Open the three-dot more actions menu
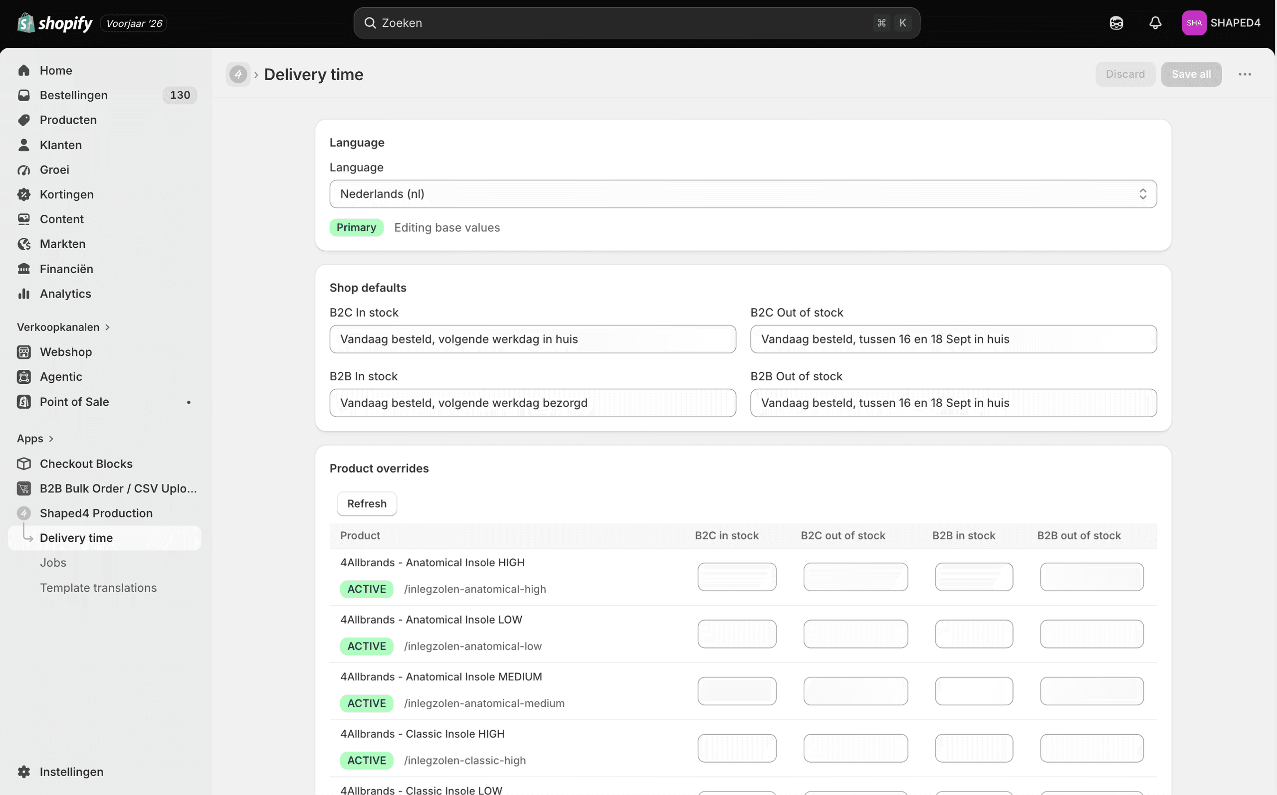The width and height of the screenshot is (1277, 795). click(x=1245, y=74)
